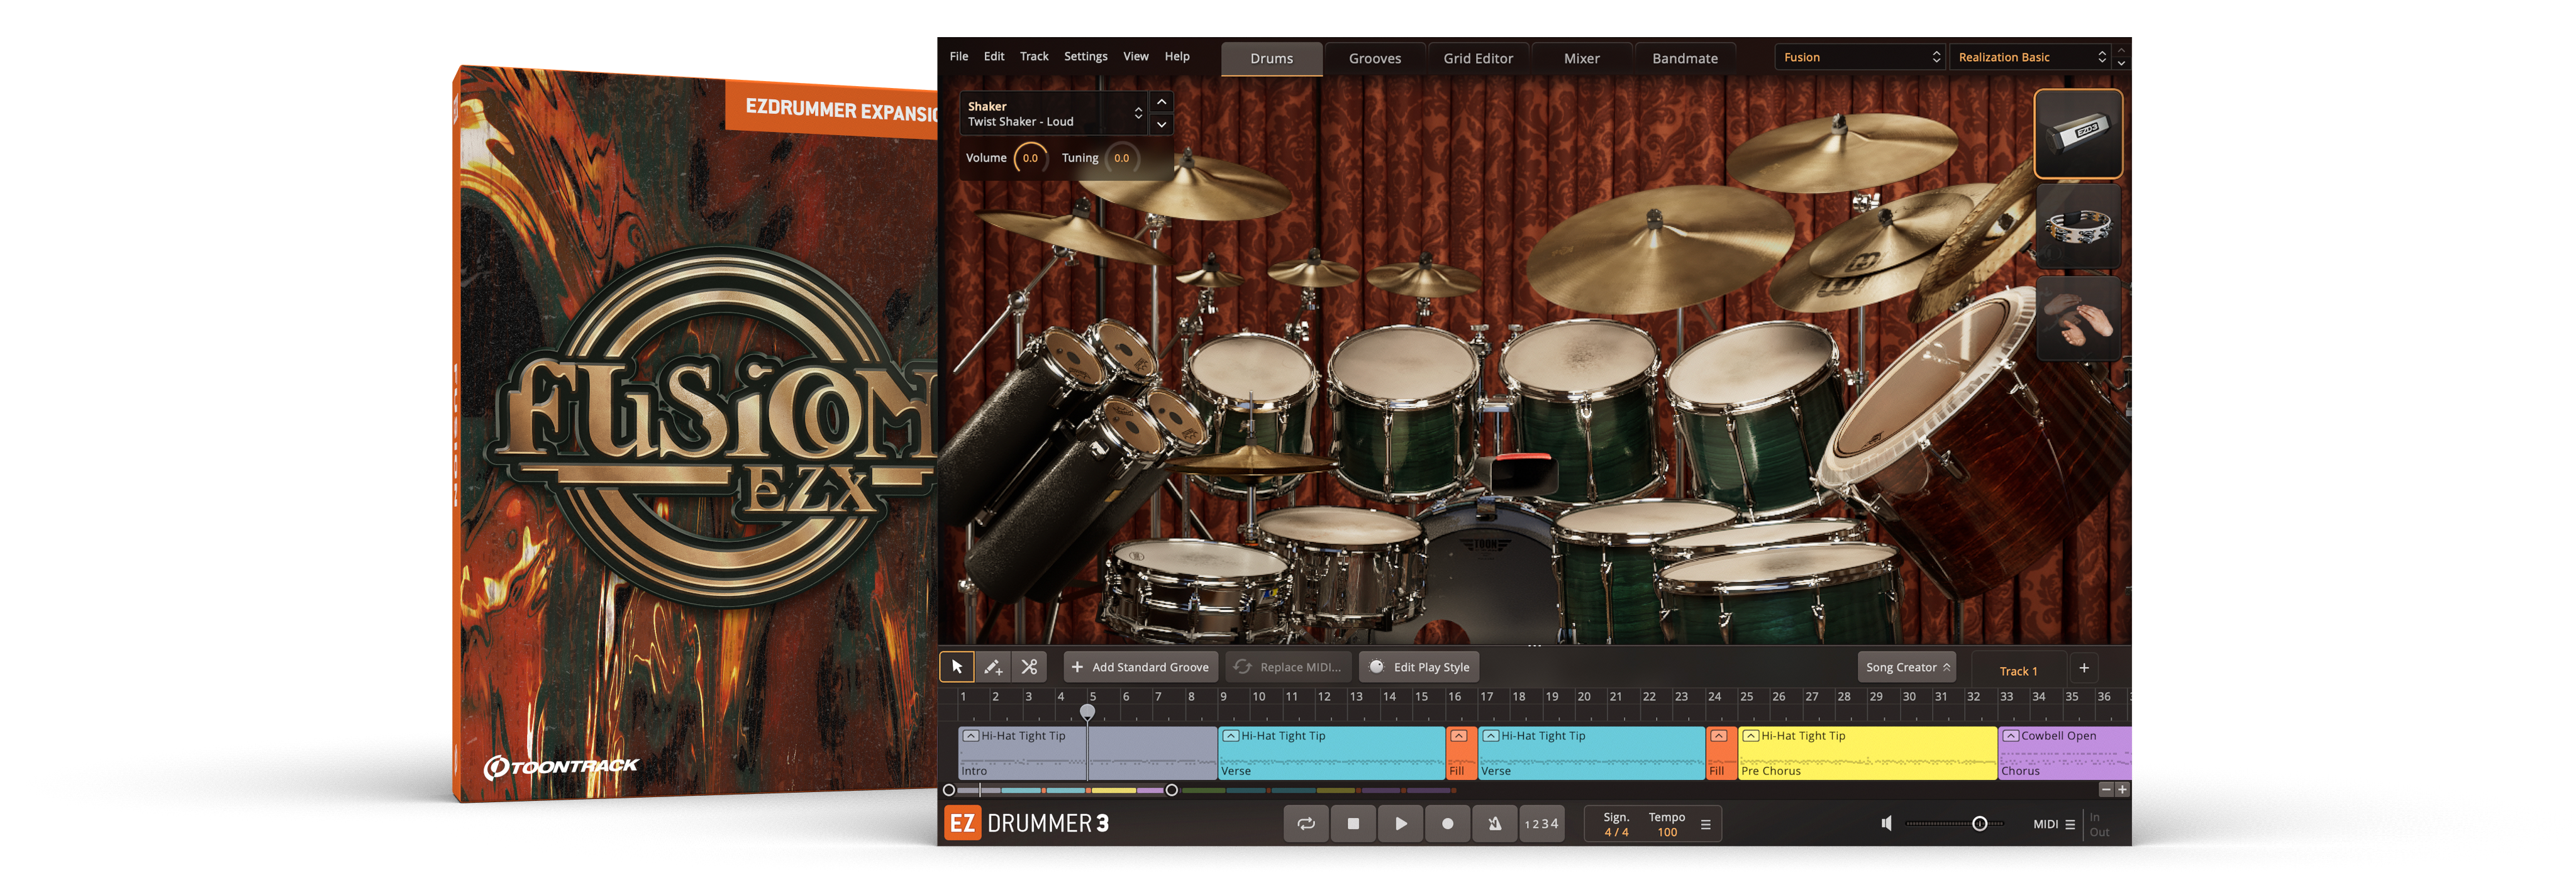Image resolution: width=2576 pixels, height=892 pixels.
Task: Add a new track with plus icon
Action: click(x=2084, y=667)
